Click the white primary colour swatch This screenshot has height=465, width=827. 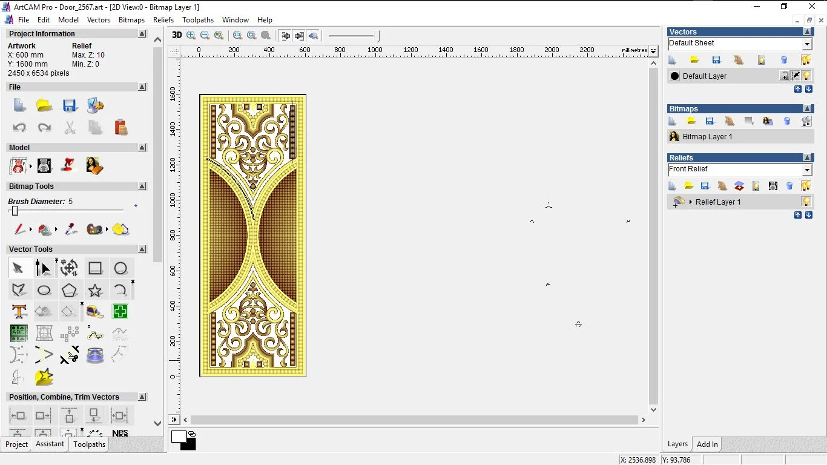(178, 437)
